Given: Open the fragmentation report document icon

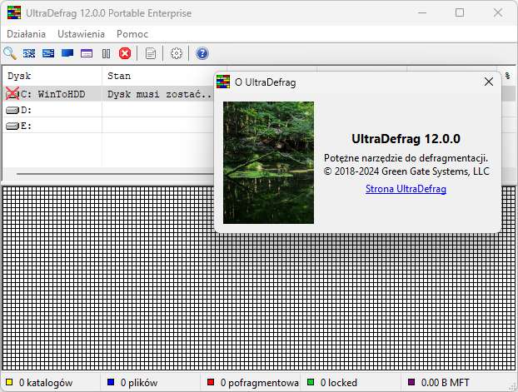Looking at the screenshot, I should click(151, 53).
